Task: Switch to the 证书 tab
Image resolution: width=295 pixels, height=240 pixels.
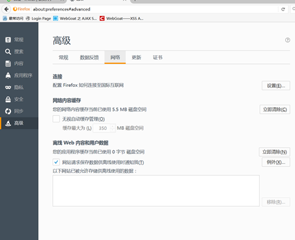Action: click(x=158, y=57)
